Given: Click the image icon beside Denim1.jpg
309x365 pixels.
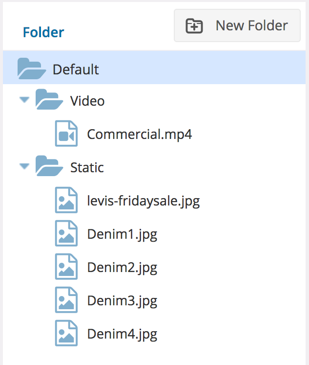Looking at the screenshot, I should [66, 233].
